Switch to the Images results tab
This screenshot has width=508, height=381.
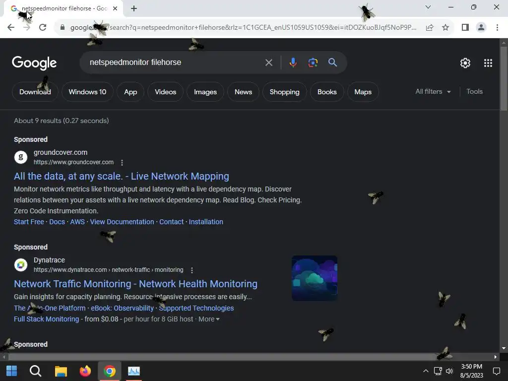[205, 92]
